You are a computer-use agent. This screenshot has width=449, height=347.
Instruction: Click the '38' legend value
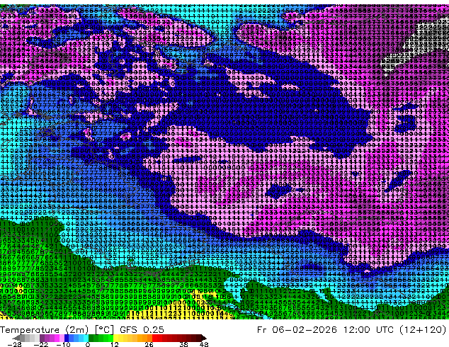(x=184, y=344)
